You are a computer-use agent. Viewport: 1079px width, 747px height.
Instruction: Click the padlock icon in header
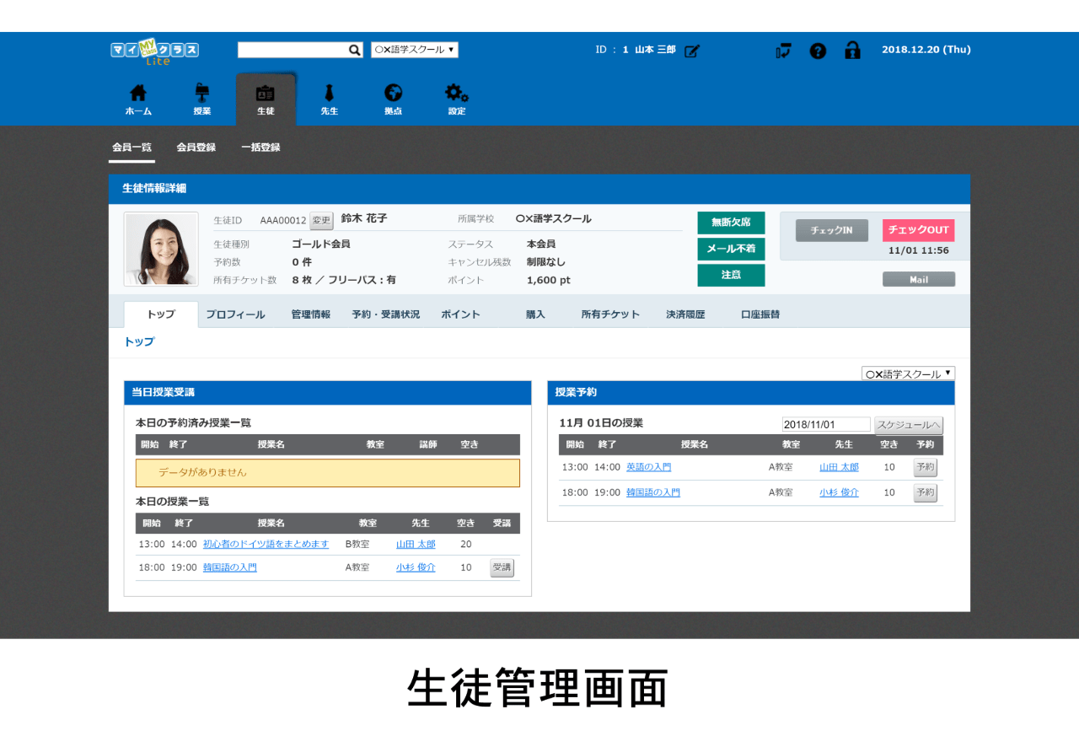click(x=852, y=51)
